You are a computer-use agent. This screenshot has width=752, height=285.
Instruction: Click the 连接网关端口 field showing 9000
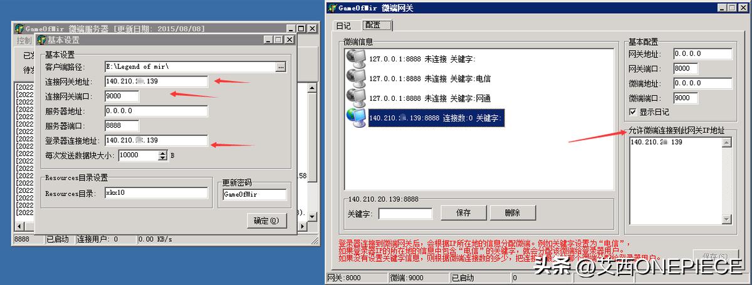point(122,96)
